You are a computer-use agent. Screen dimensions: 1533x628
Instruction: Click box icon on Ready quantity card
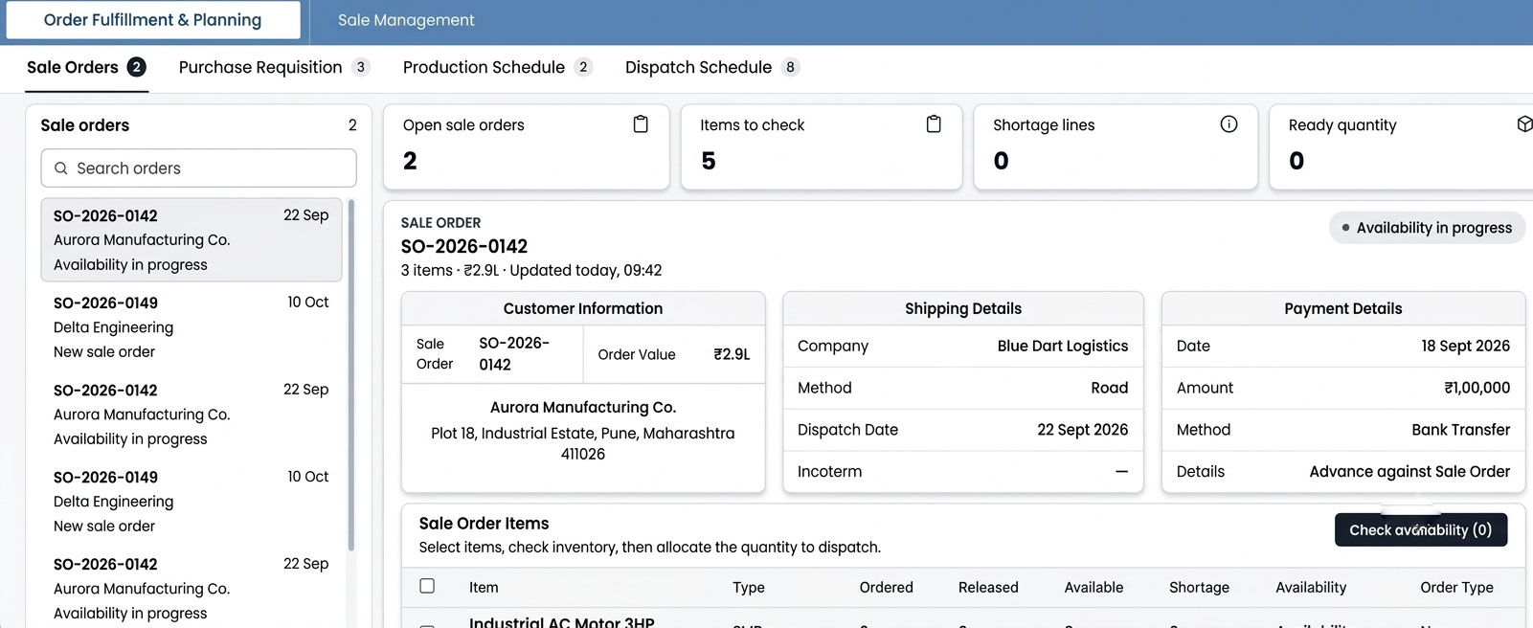point(1524,124)
